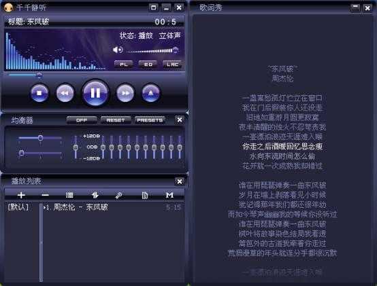Open playlist file edit icon

[144, 196]
